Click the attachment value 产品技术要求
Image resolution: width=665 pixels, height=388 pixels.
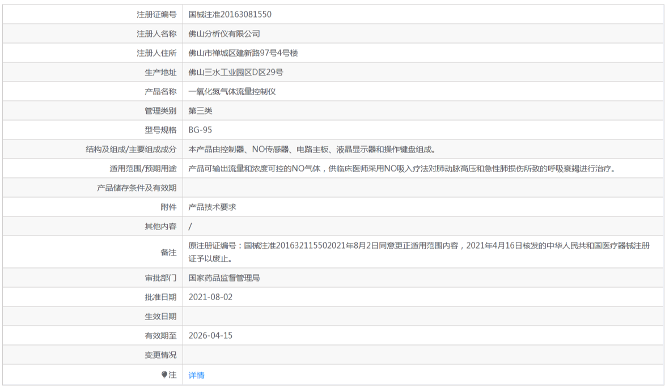(212, 207)
